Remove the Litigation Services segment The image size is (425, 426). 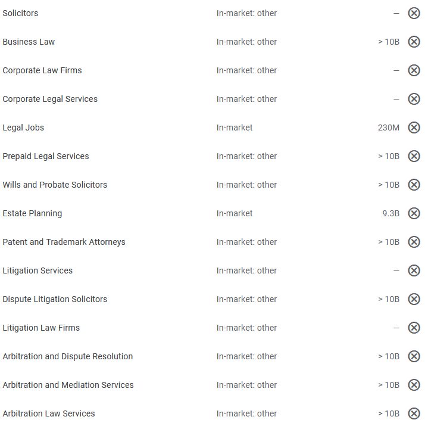coord(414,270)
